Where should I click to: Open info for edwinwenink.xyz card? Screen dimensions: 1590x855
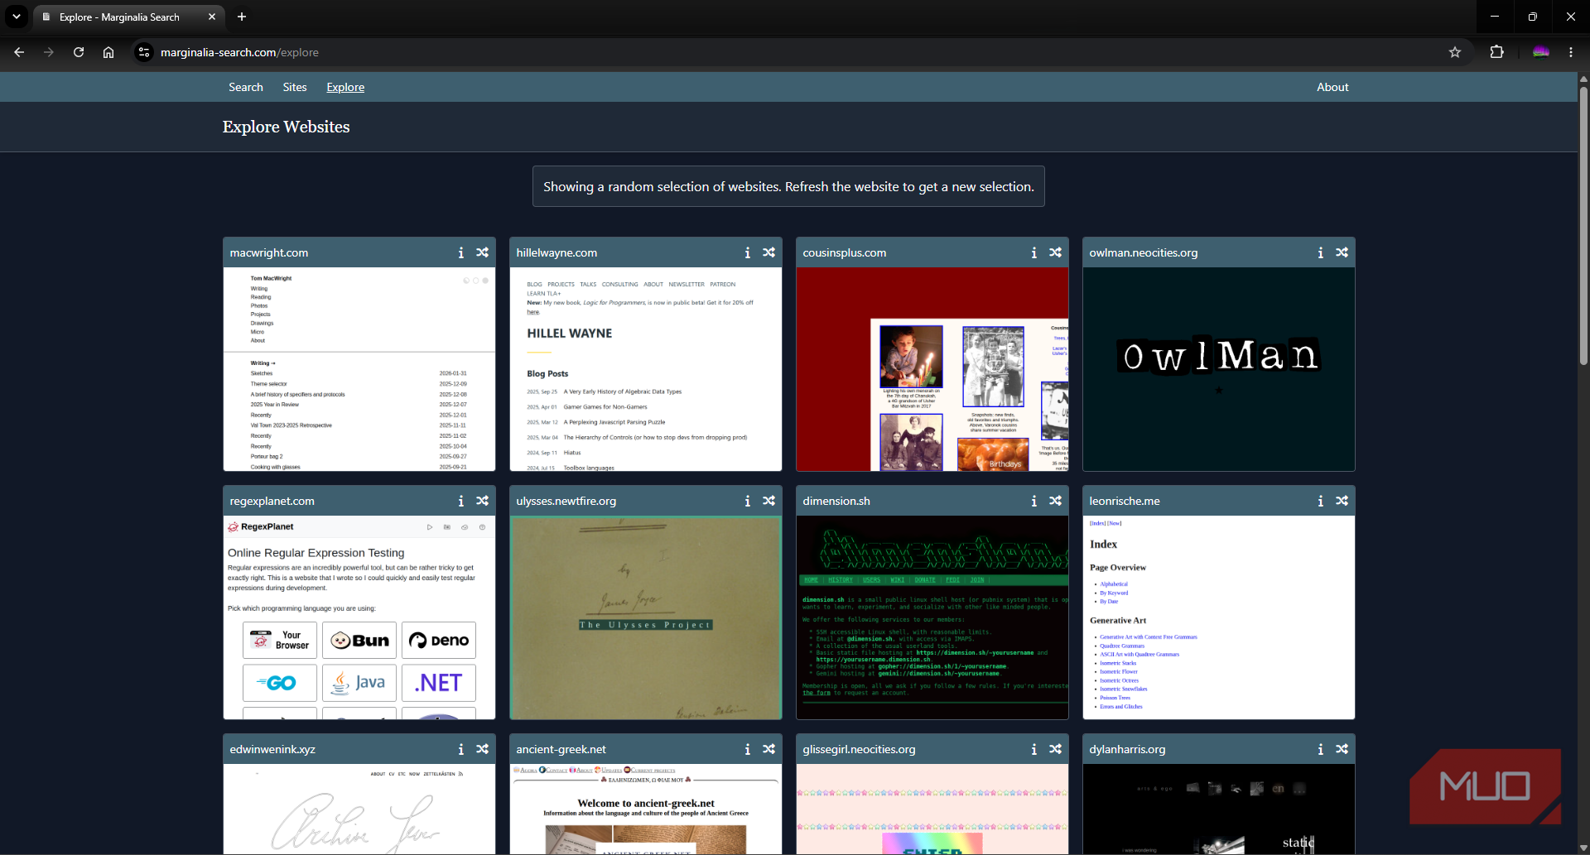461,749
